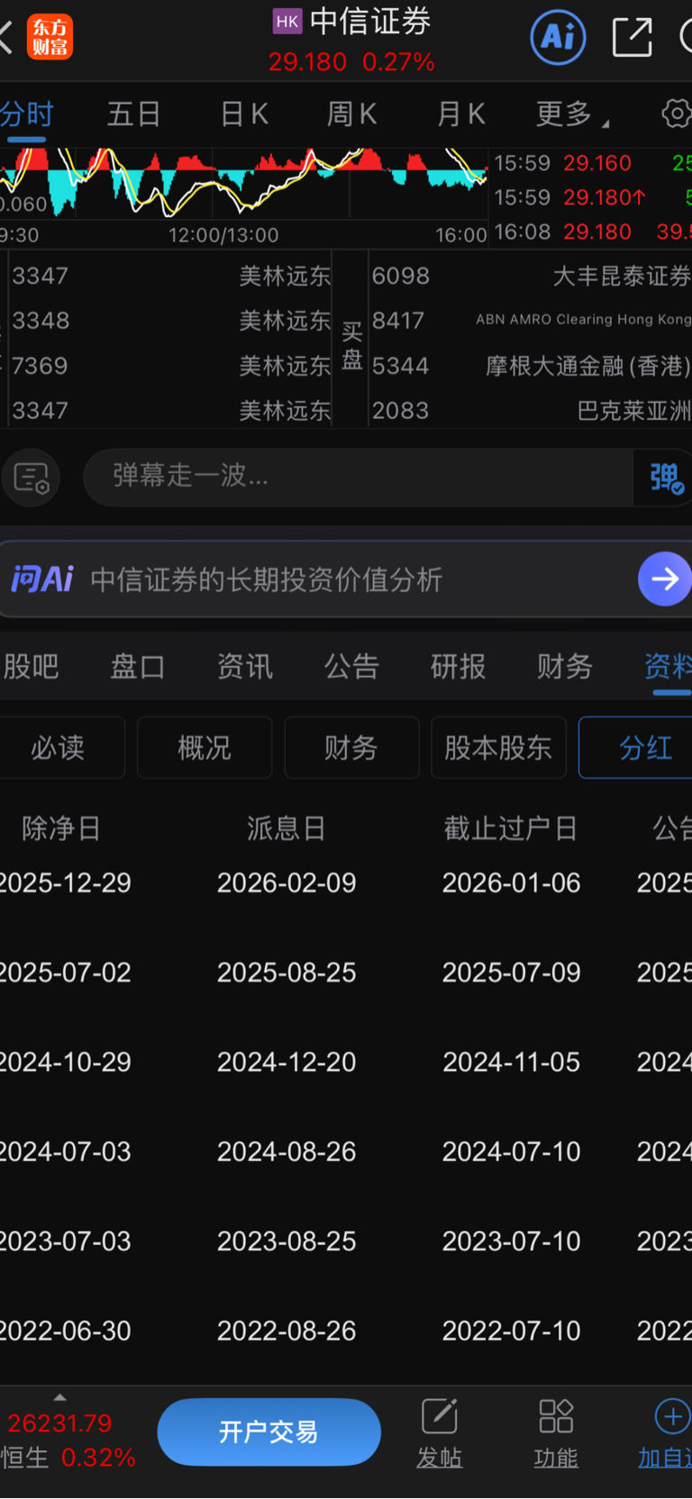Image resolution: width=692 pixels, height=1499 pixels.
Task: Select record date 2024-11-05
Action: click(x=511, y=1062)
